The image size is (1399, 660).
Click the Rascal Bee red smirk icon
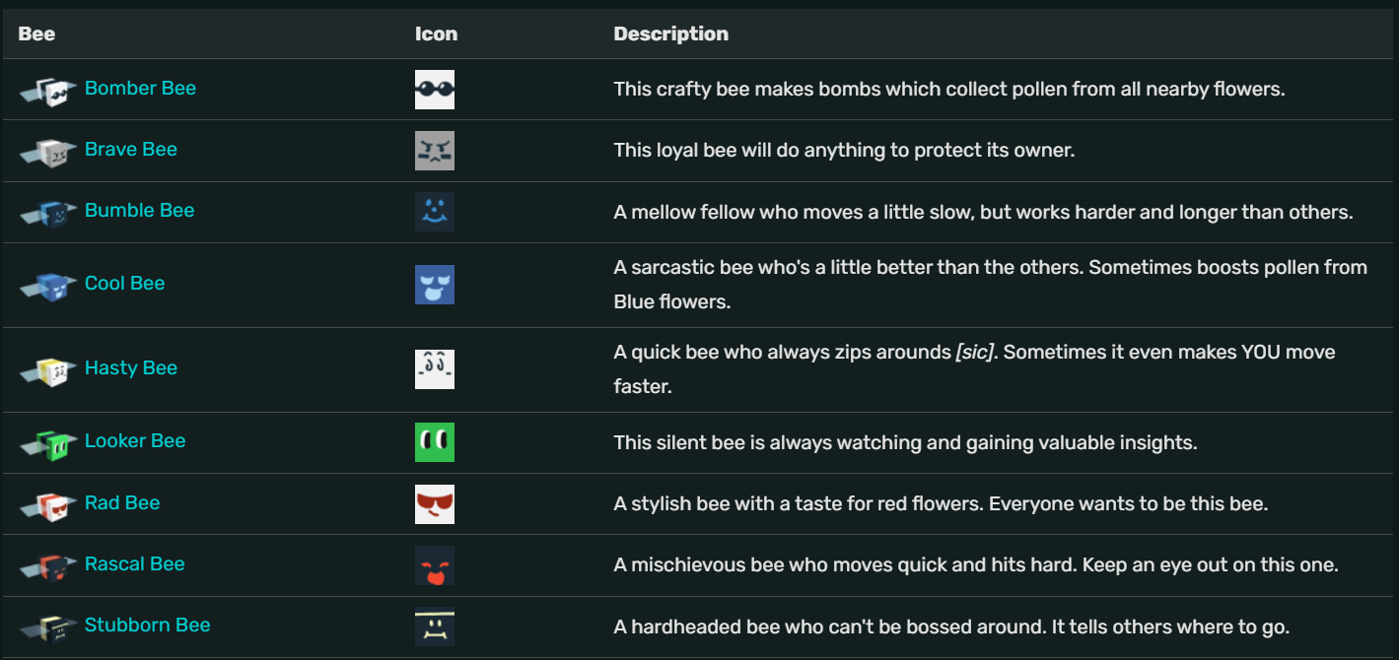pos(435,564)
